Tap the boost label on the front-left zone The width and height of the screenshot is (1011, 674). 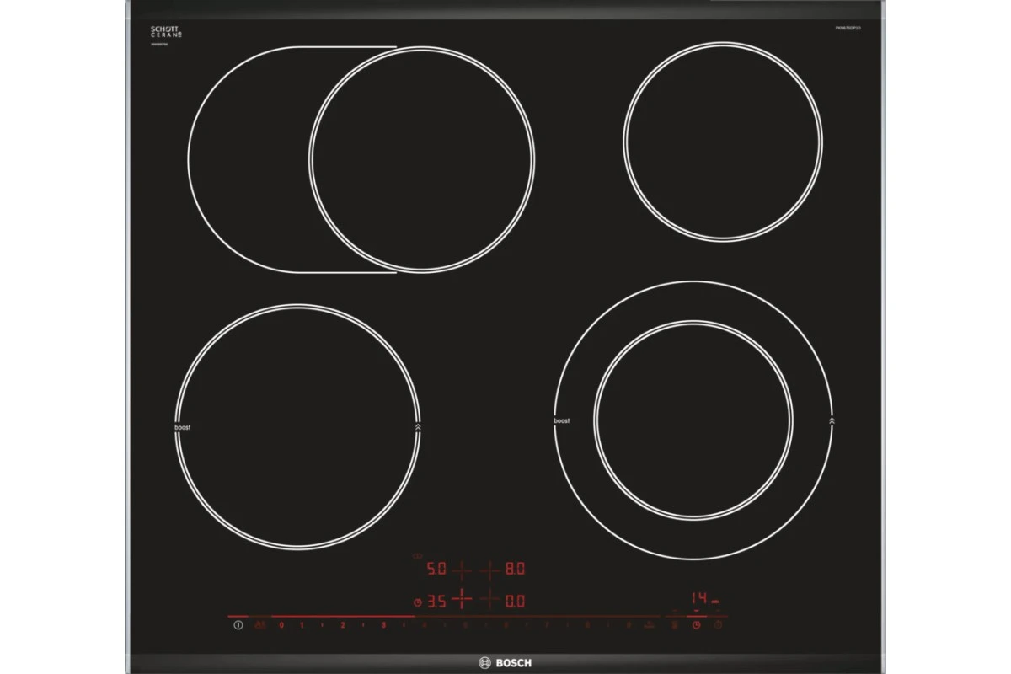pyautogui.click(x=183, y=427)
